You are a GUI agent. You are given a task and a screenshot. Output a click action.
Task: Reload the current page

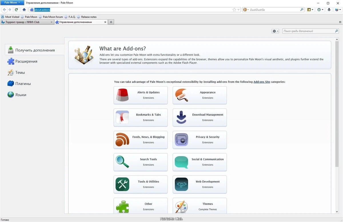17,9
